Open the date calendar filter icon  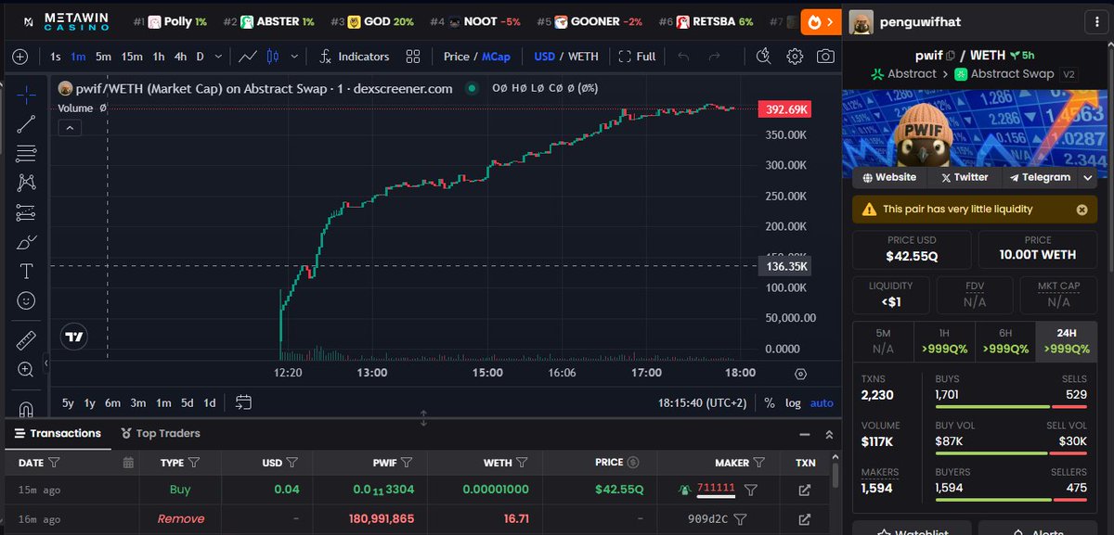click(x=128, y=462)
